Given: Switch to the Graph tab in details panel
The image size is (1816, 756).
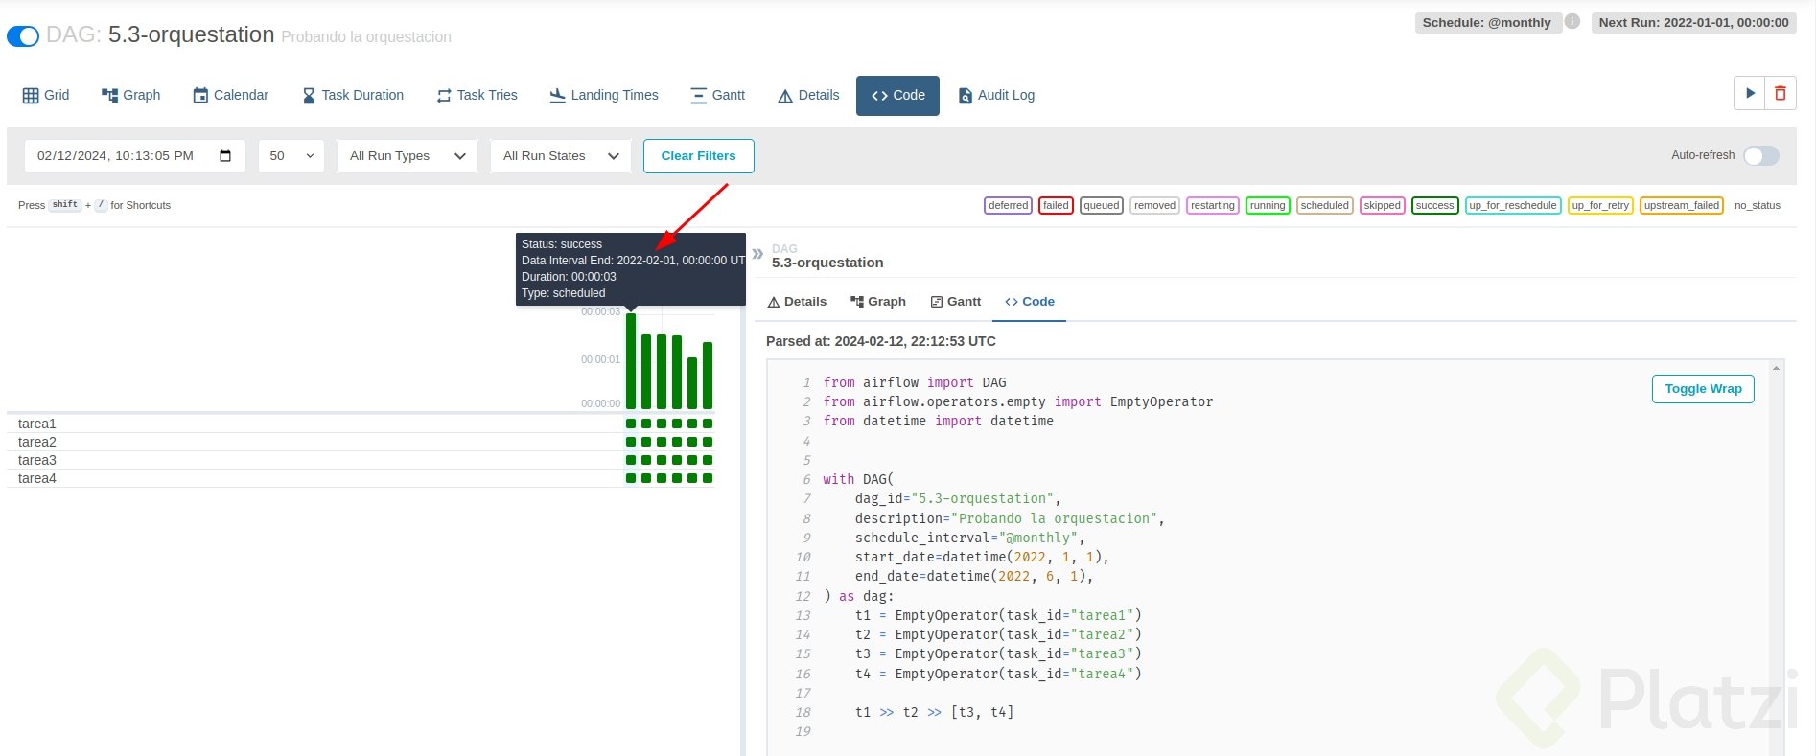Looking at the screenshot, I should click(877, 301).
